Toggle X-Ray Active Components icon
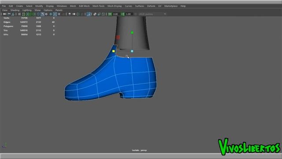The width and height of the screenshot is (282, 159). [99, 14]
